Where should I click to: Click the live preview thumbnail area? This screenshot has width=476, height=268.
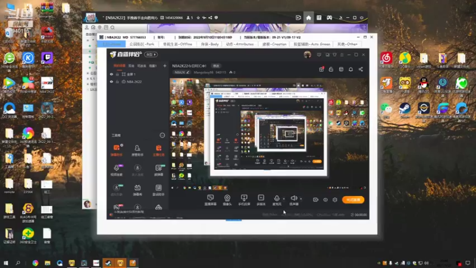coord(269,135)
